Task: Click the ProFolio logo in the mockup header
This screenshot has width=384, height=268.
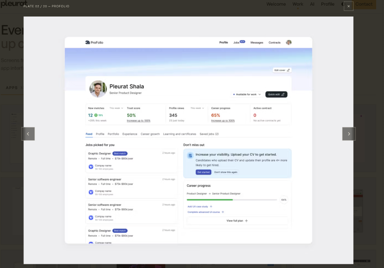Action: coord(94,42)
